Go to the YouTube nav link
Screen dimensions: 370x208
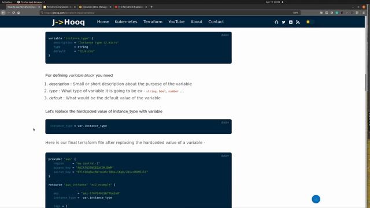pyautogui.click(x=176, y=22)
